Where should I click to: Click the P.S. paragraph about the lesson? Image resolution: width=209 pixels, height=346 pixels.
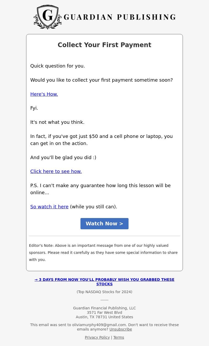tap(100, 189)
